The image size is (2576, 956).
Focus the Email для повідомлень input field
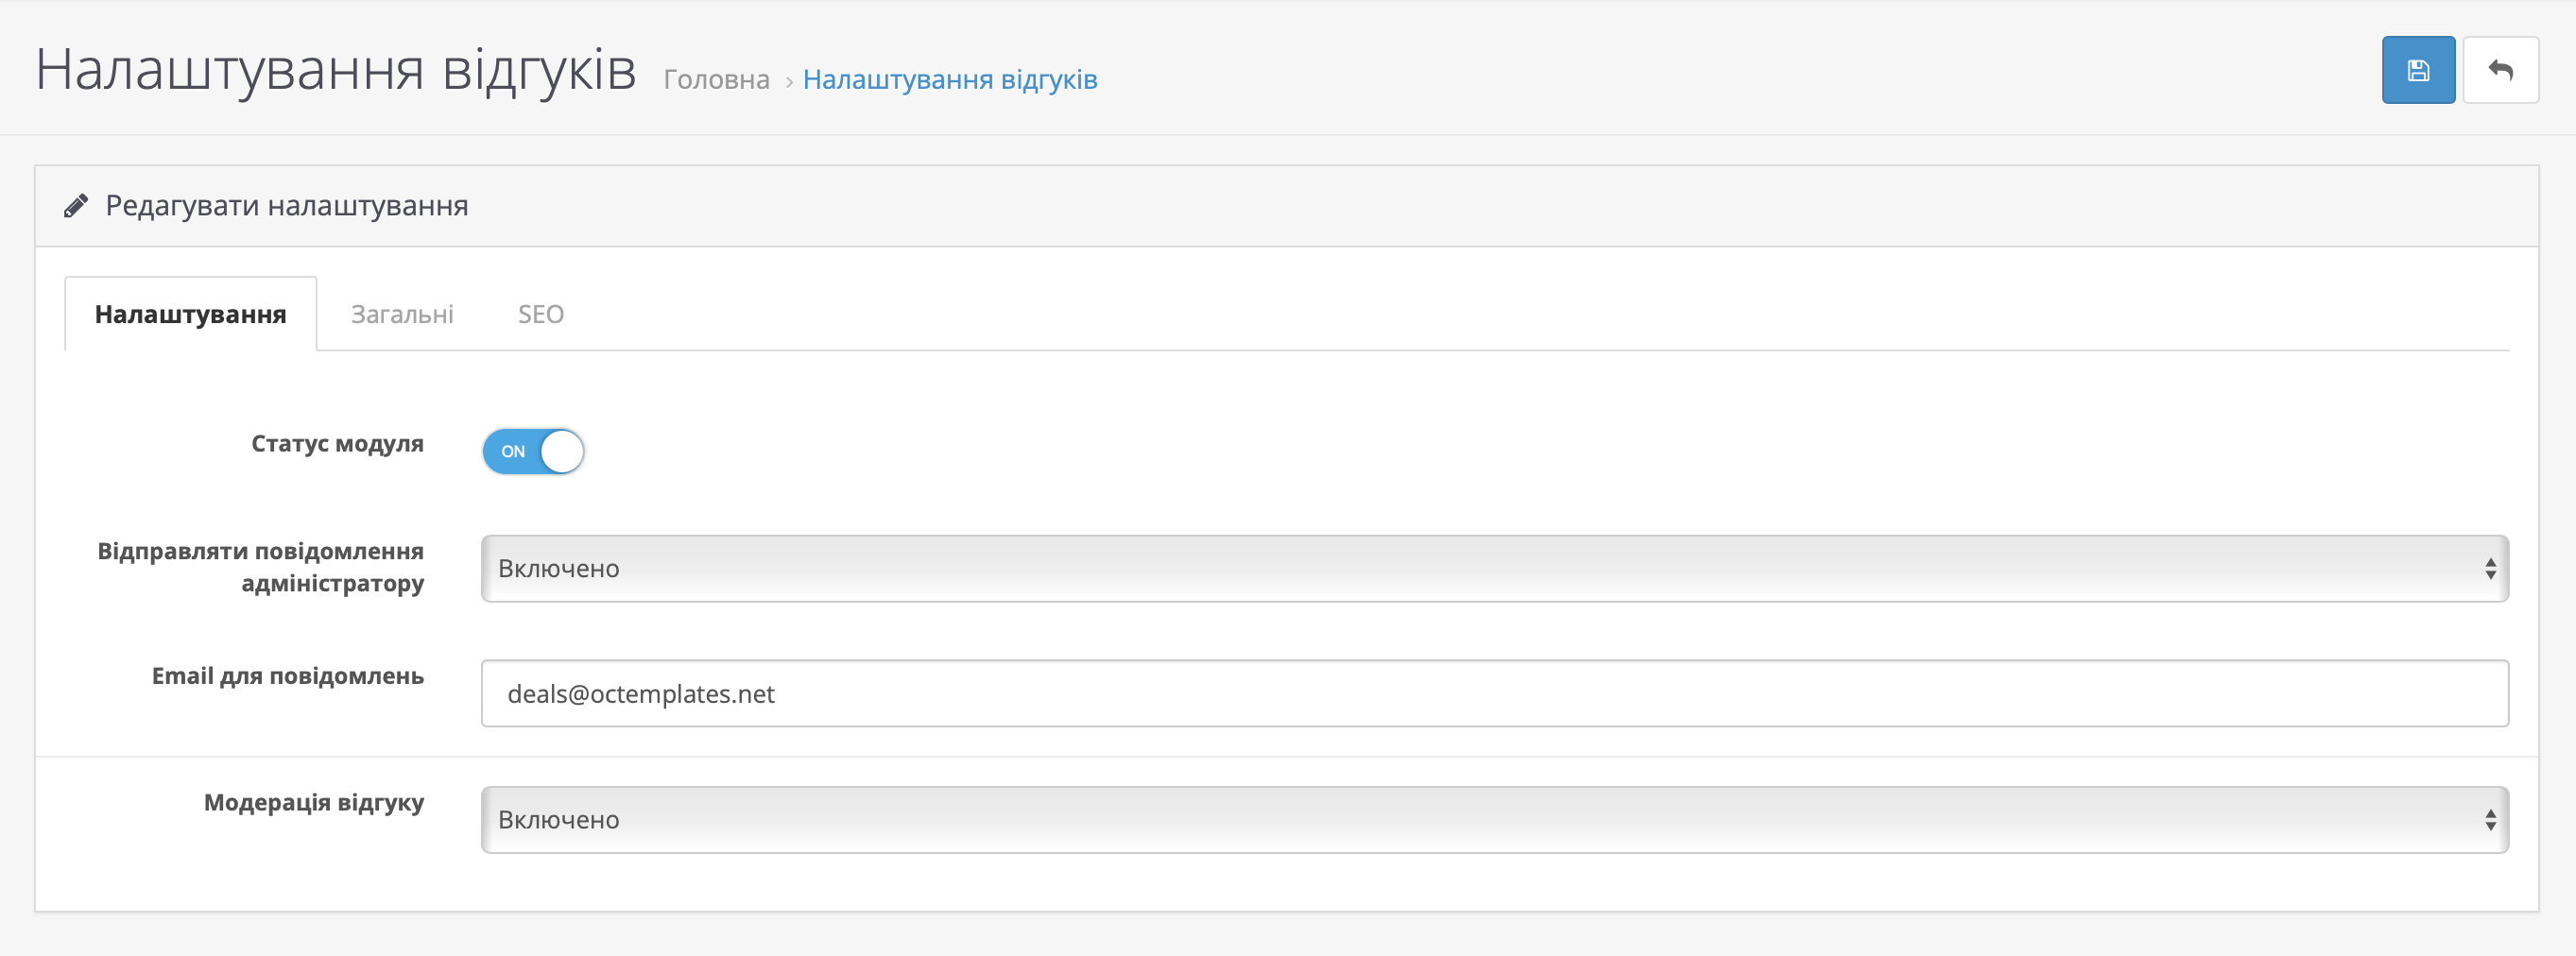[1494, 693]
